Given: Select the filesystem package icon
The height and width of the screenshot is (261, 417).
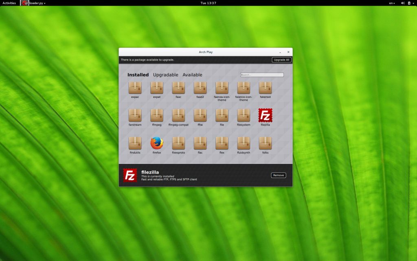Looking at the screenshot, I should tap(244, 115).
